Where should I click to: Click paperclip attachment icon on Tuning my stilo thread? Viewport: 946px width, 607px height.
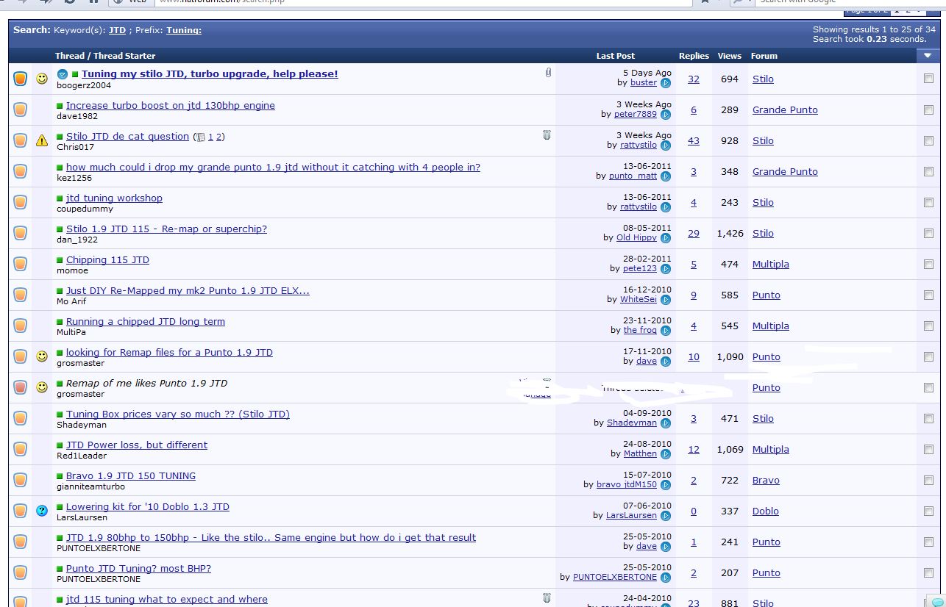pyautogui.click(x=548, y=73)
